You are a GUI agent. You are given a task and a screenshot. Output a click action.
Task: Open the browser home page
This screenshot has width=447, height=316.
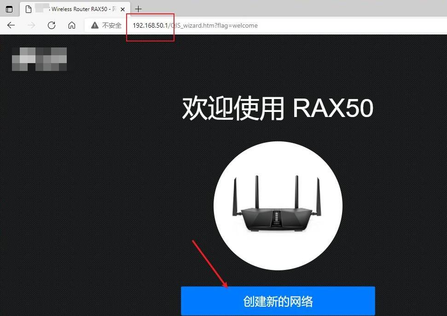pos(71,25)
